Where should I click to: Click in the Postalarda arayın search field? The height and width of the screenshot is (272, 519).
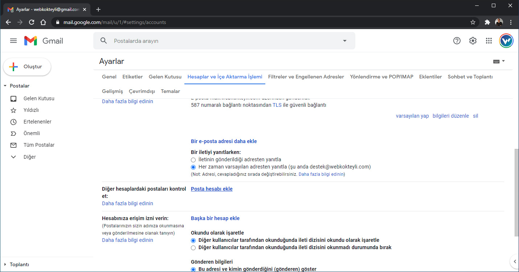[x=225, y=41]
